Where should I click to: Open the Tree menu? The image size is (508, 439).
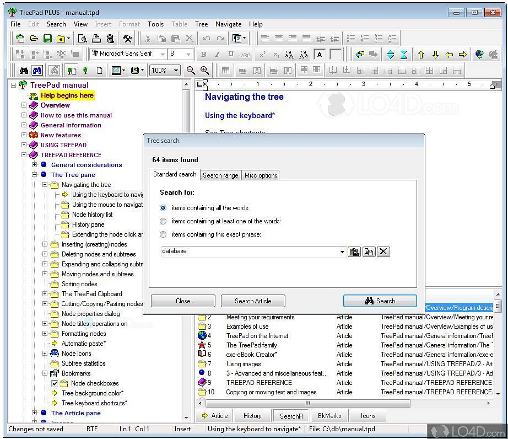(x=201, y=24)
